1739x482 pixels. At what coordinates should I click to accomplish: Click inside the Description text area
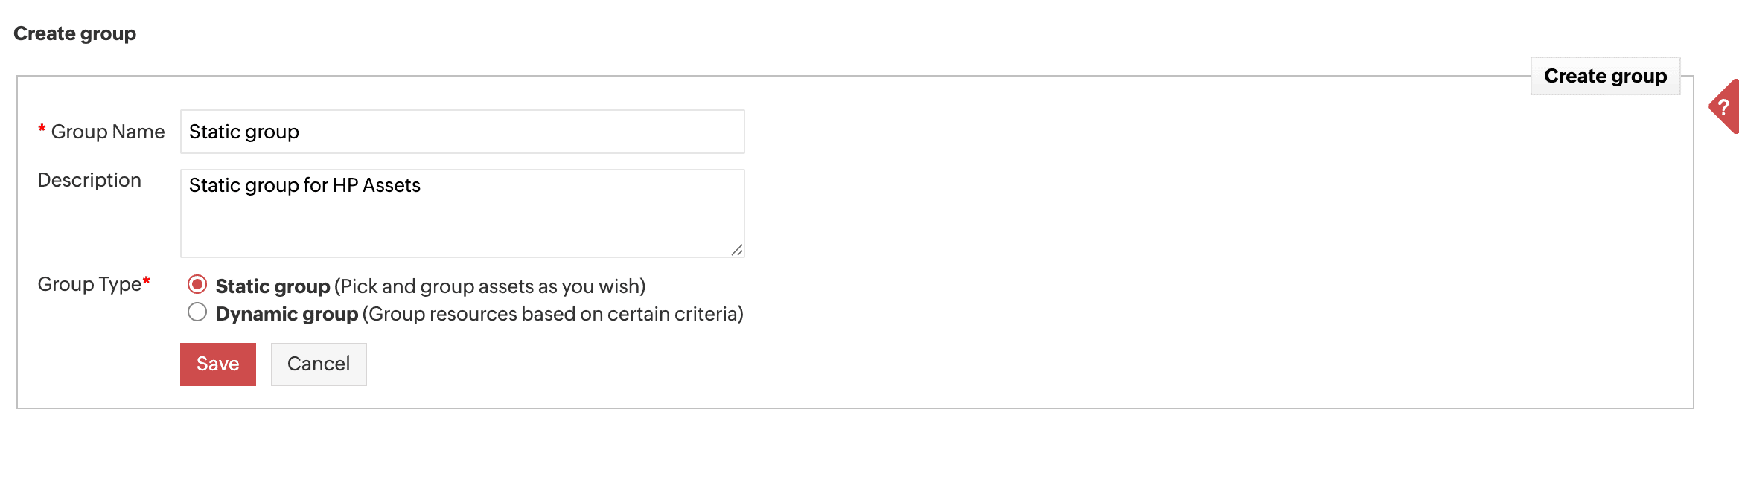pos(462,223)
